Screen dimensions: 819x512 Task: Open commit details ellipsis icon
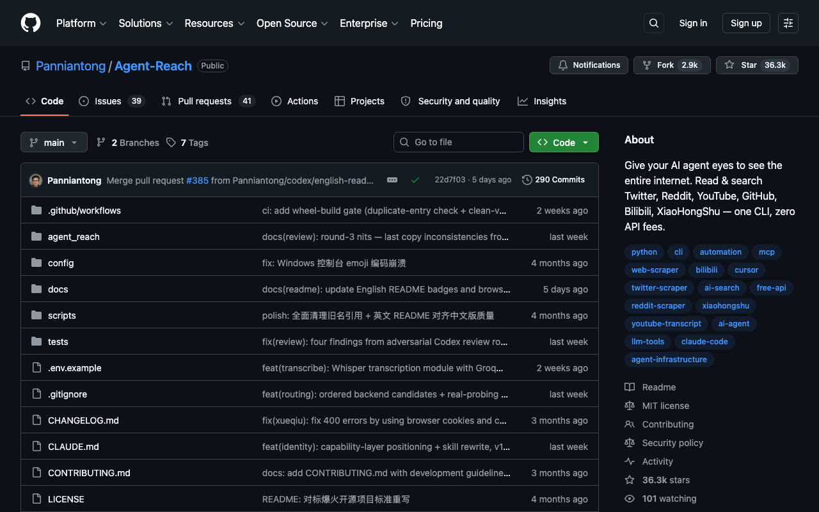(392, 180)
